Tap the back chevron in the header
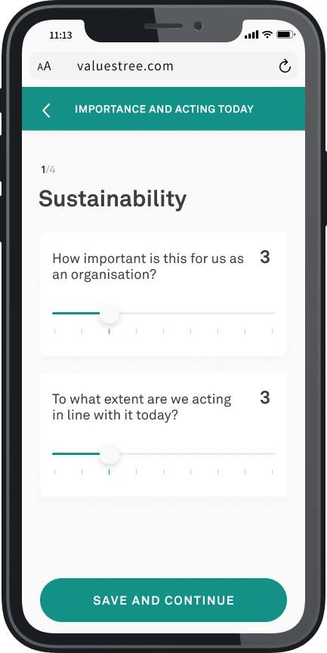327x653 pixels. click(46, 110)
